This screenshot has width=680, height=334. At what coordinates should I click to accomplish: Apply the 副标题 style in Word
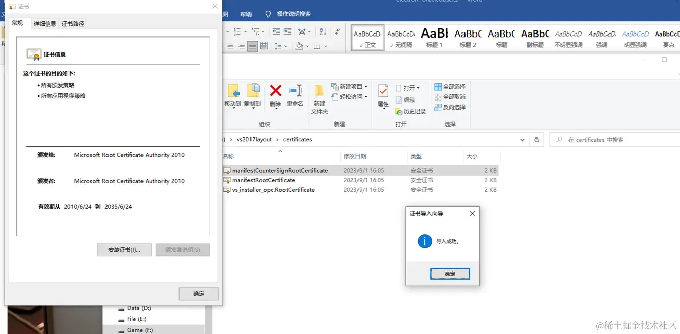point(535,38)
